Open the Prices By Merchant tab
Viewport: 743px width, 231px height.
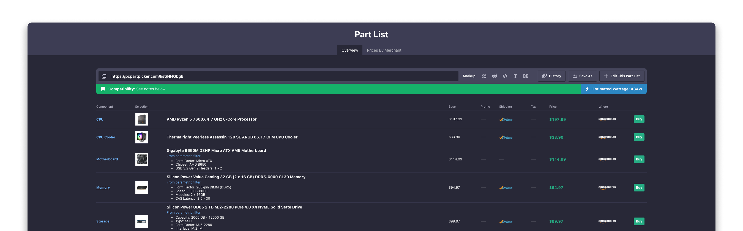pyautogui.click(x=384, y=50)
